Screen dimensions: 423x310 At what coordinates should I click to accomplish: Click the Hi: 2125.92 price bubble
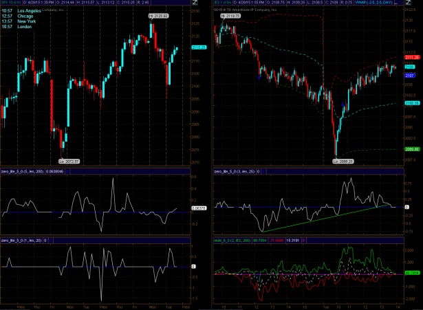click(158, 15)
